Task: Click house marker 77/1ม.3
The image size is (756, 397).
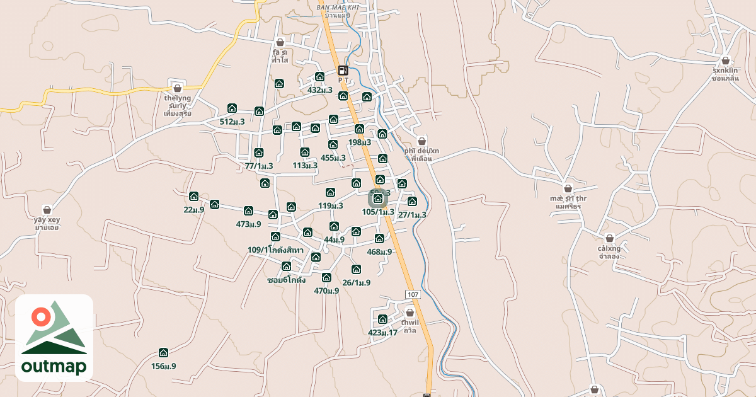Action: coord(258,152)
